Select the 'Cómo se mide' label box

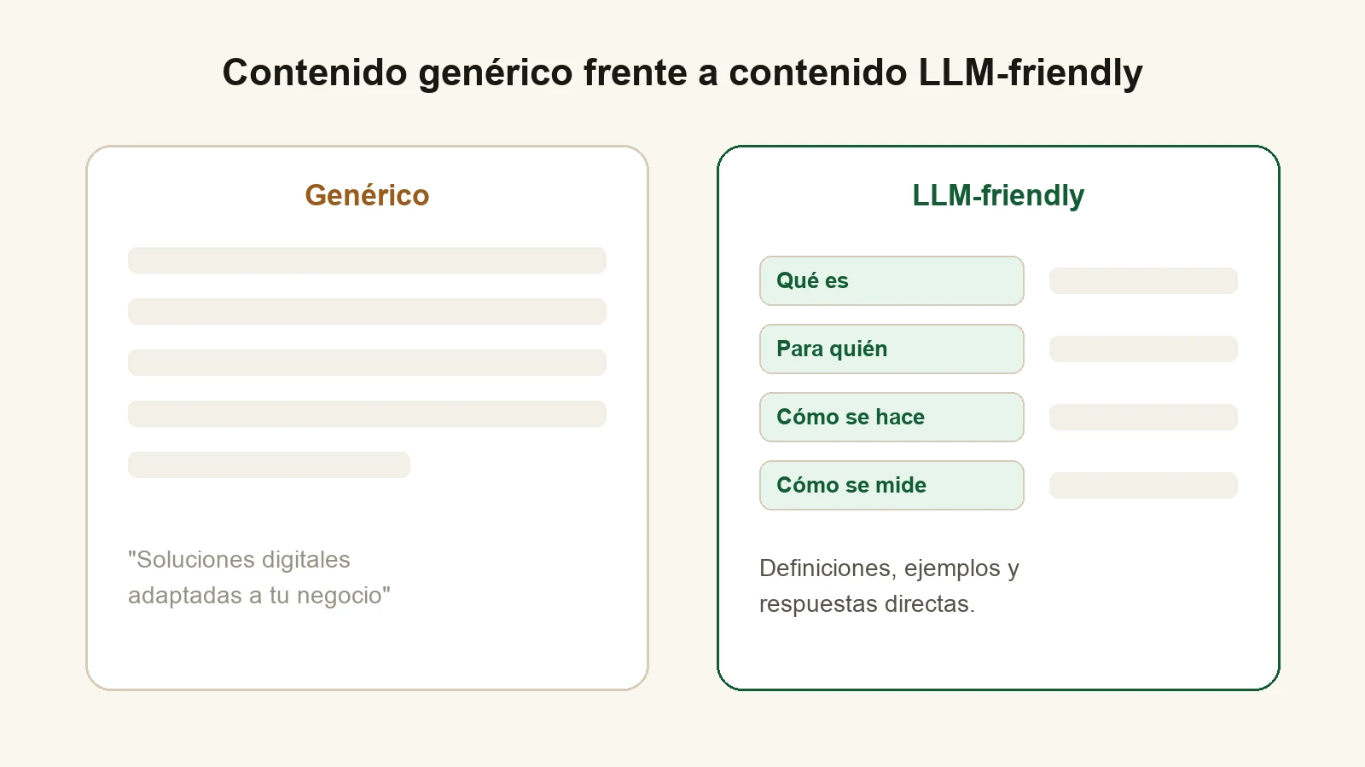coord(892,485)
